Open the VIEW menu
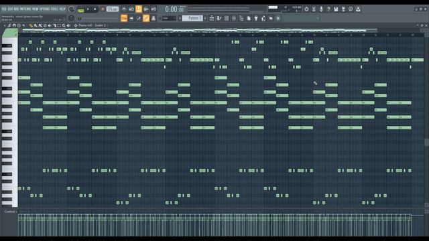 pyautogui.click(x=36, y=9)
